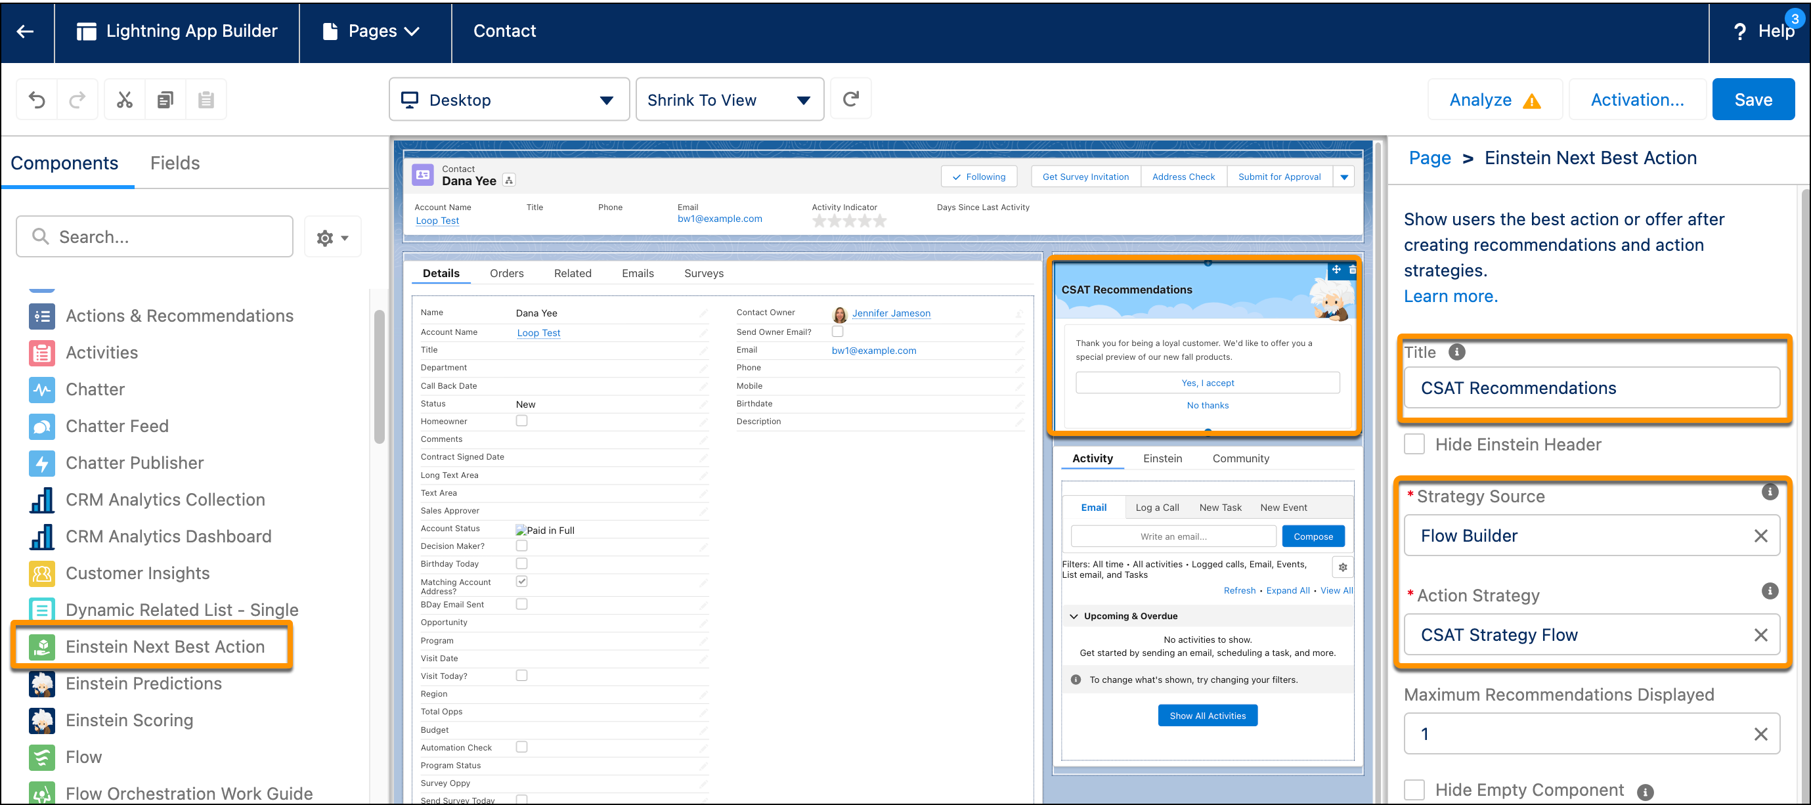Select CRM Analytics Dashboard component
Image resolution: width=1811 pixels, height=805 pixels.
click(x=150, y=536)
